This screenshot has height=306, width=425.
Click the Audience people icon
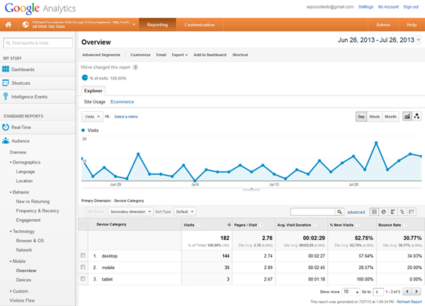(x=6, y=141)
